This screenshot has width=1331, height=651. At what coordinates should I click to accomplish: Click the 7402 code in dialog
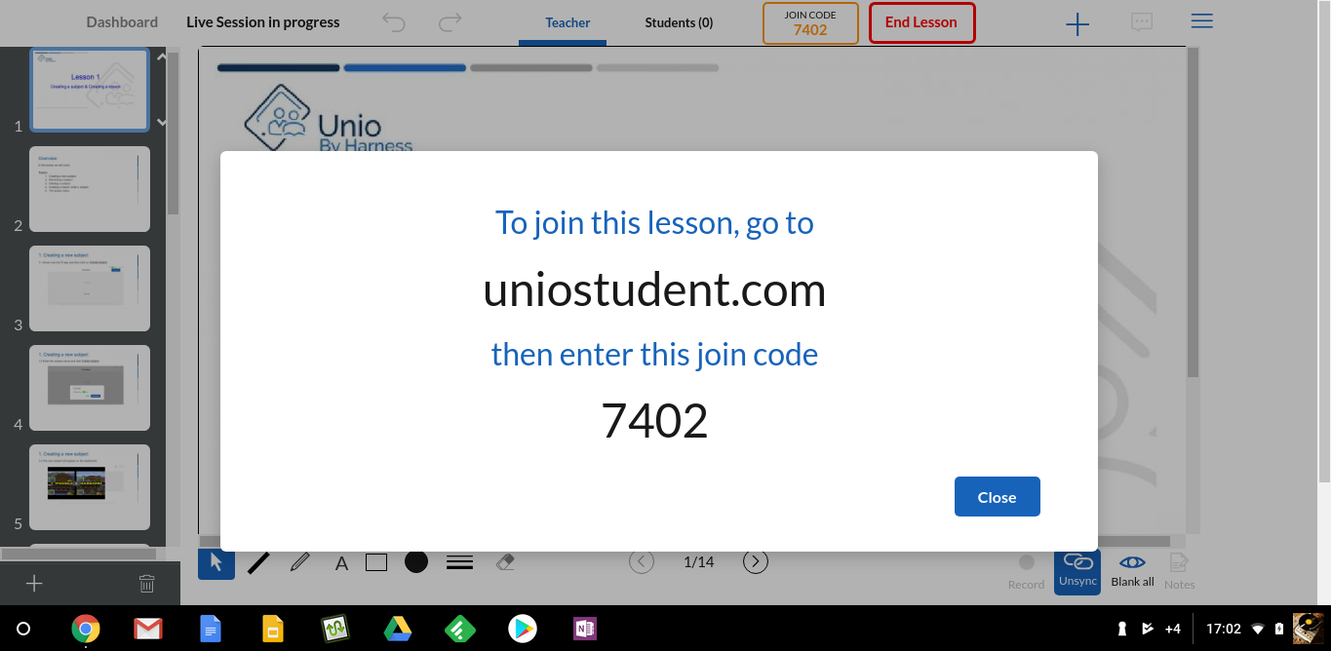pyautogui.click(x=654, y=420)
